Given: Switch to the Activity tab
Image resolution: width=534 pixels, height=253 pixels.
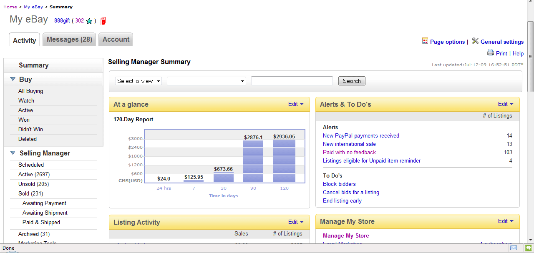Looking at the screenshot, I should [x=25, y=40].
